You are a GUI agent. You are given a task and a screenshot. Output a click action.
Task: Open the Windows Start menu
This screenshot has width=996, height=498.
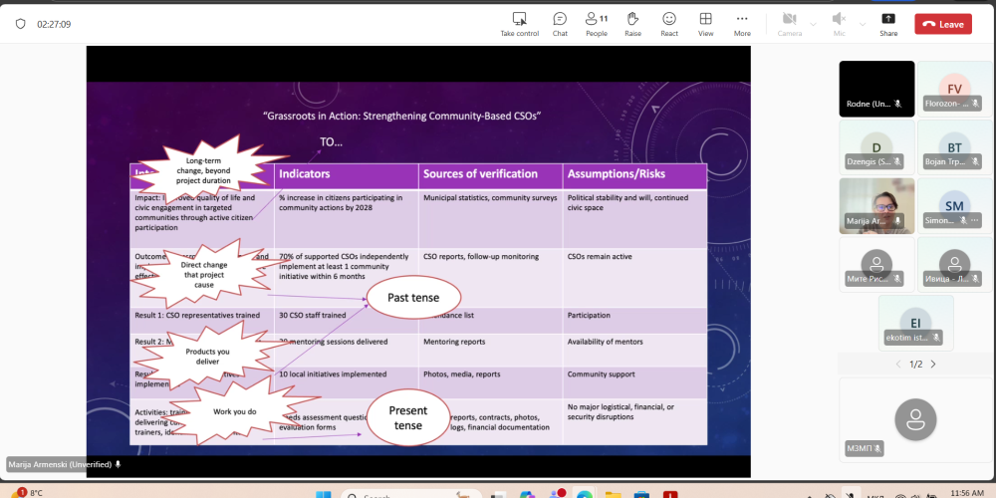[323, 494]
